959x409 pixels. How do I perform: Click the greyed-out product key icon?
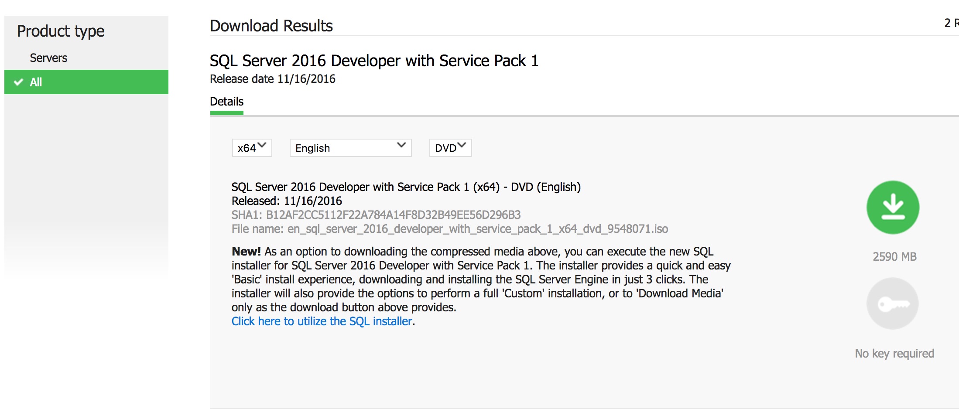coord(893,303)
